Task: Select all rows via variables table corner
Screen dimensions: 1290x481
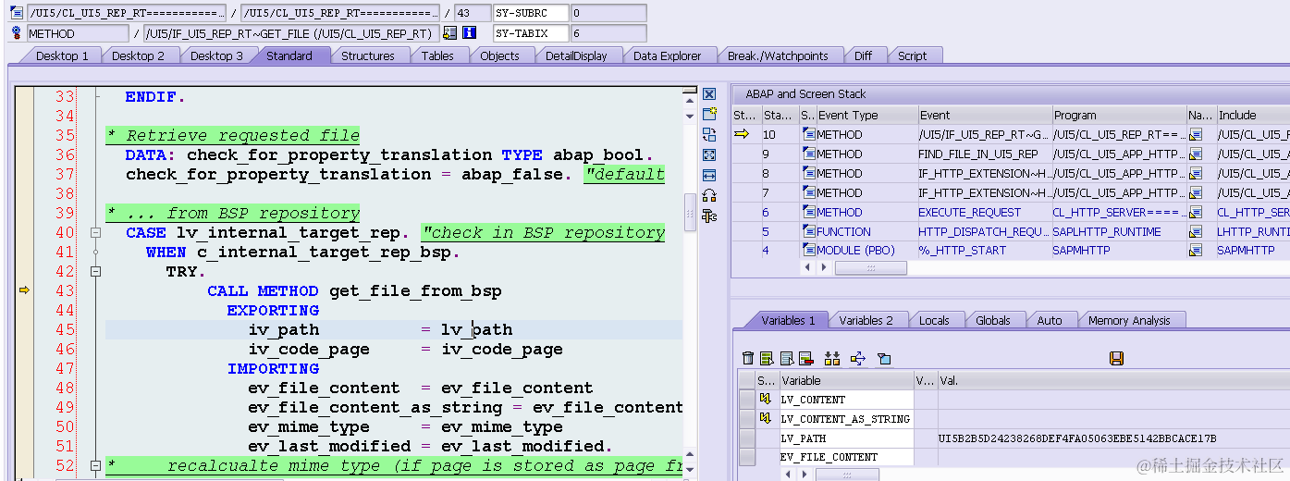Action: pyautogui.click(x=746, y=380)
